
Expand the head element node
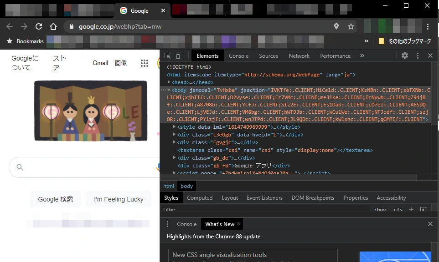pyautogui.click(x=169, y=82)
